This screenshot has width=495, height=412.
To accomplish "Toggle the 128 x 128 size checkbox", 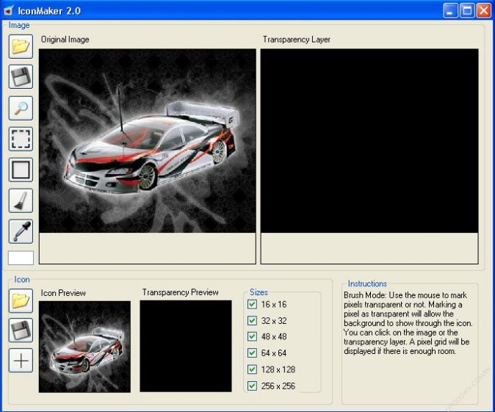I will point(253,369).
